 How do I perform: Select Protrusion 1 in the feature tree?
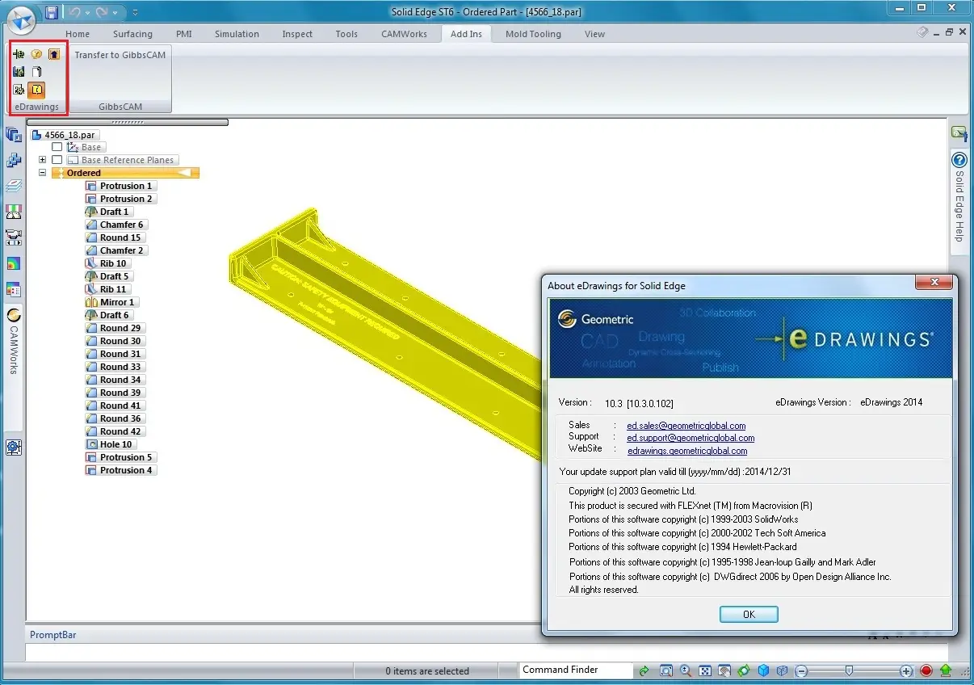(x=120, y=186)
